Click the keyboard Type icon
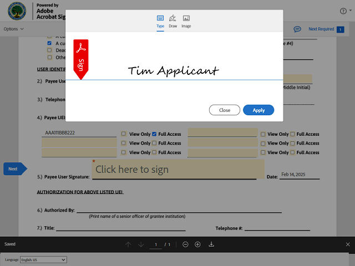Image resolution: width=355 pixels, height=266 pixels. pyautogui.click(x=160, y=18)
